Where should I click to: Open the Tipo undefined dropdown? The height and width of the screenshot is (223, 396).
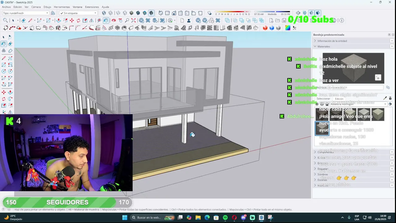(x=26, y=13)
